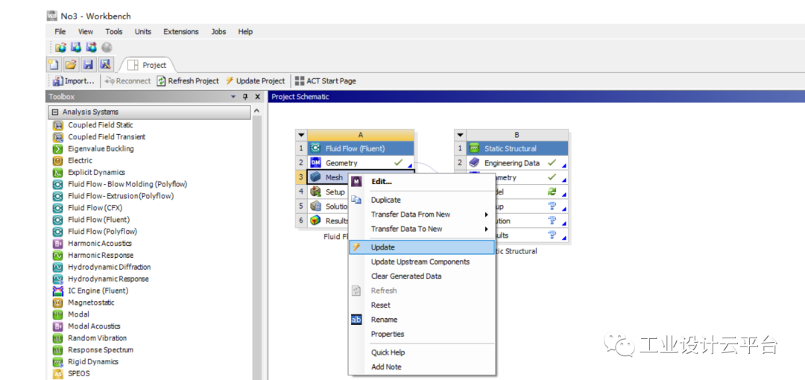
Task: Click the send-changes-to-repository globe disk arrow icon
Action: [92, 48]
